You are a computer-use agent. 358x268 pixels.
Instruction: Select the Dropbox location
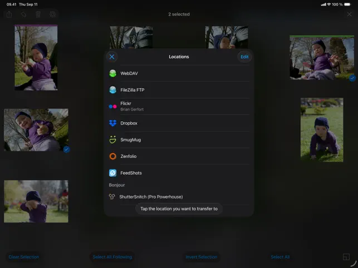pos(179,123)
